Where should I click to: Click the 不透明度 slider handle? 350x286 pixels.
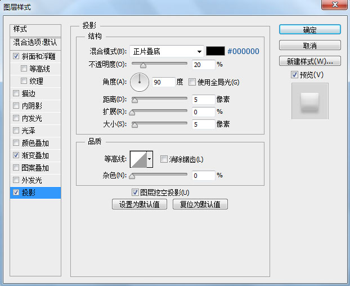pos(143,65)
